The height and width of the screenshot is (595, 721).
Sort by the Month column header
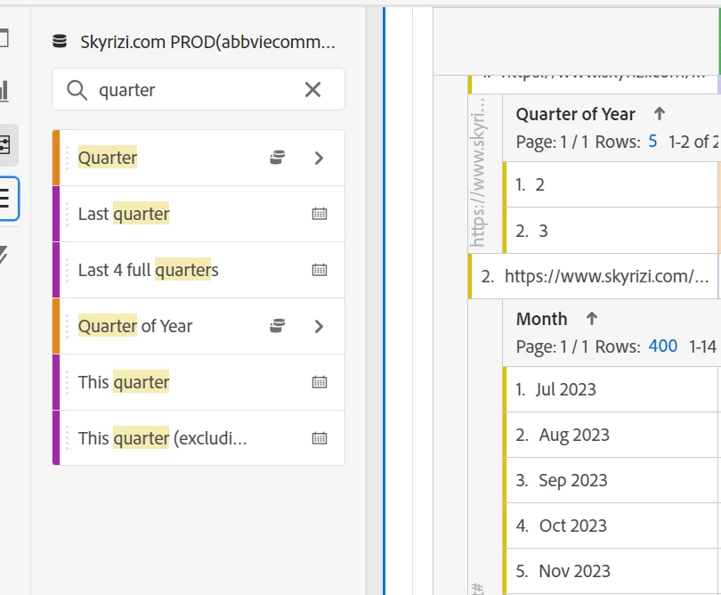pos(542,319)
